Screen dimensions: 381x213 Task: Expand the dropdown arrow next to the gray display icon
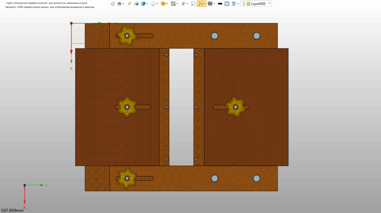214,4
